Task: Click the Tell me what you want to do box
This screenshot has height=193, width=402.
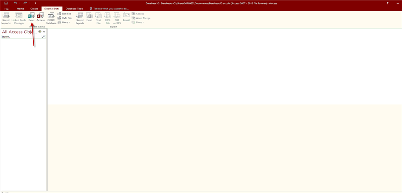Action: (109, 9)
